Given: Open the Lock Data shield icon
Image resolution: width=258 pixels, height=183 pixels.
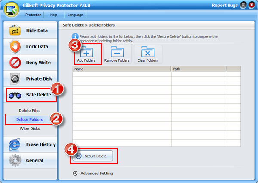Looking at the screenshot, I should (15, 46).
